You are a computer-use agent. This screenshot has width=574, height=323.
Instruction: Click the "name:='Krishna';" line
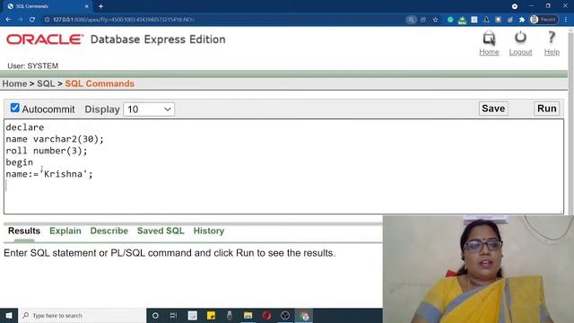coord(49,174)
